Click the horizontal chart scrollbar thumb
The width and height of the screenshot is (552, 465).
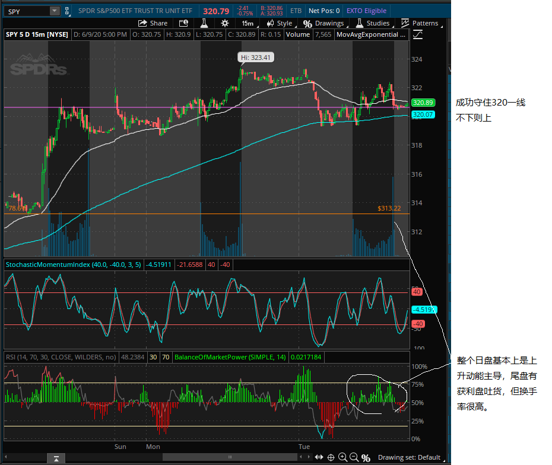[230, 457]
